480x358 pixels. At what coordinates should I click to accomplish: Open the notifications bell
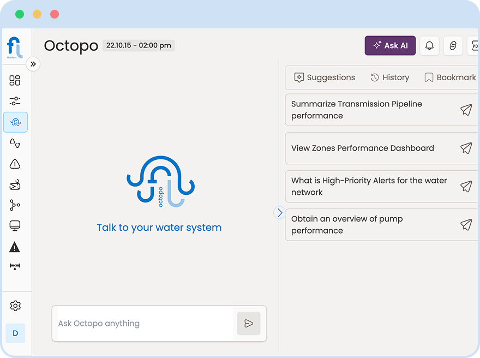pos(429,45)
